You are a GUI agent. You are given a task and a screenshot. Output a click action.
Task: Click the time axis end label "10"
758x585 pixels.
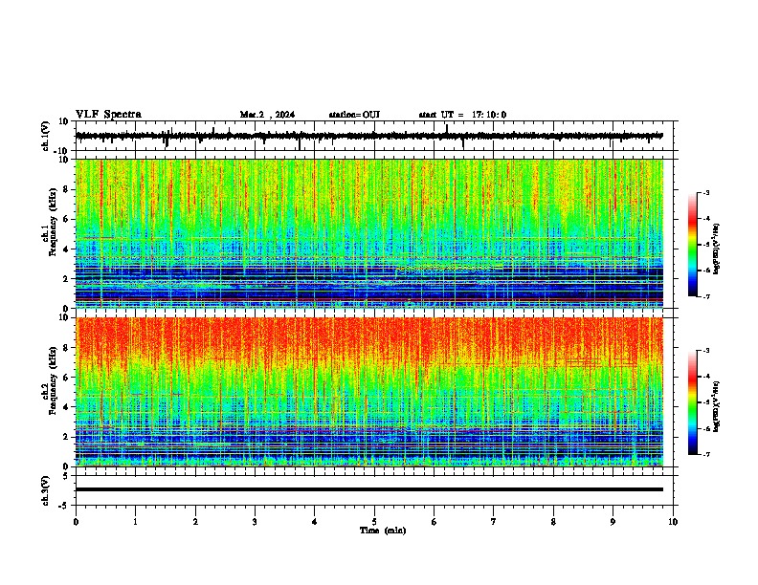[x=673, y=522]
